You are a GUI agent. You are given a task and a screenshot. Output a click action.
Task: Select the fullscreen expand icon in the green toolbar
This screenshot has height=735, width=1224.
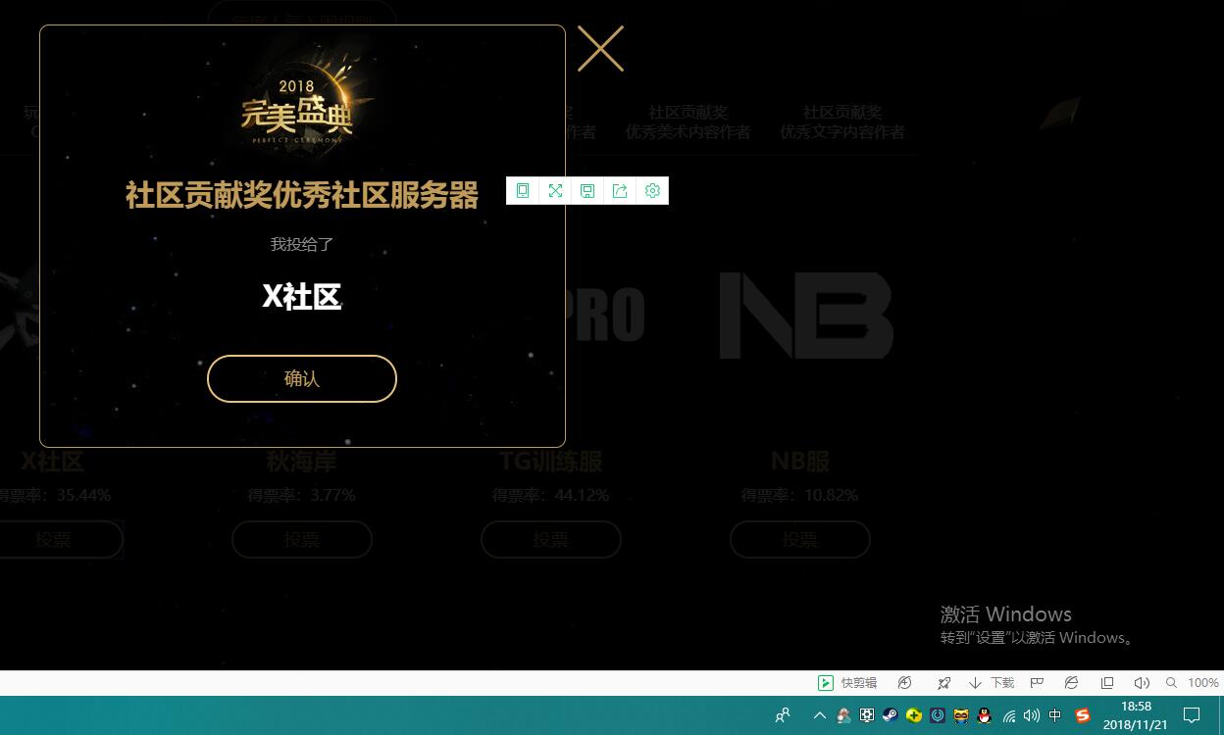(555, 190)
